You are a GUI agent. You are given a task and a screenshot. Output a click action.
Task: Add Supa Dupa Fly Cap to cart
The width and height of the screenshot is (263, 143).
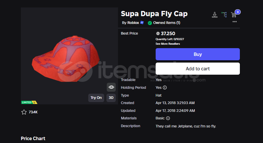198,69
